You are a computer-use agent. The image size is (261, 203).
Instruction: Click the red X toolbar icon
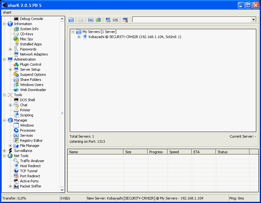[125, 19]
